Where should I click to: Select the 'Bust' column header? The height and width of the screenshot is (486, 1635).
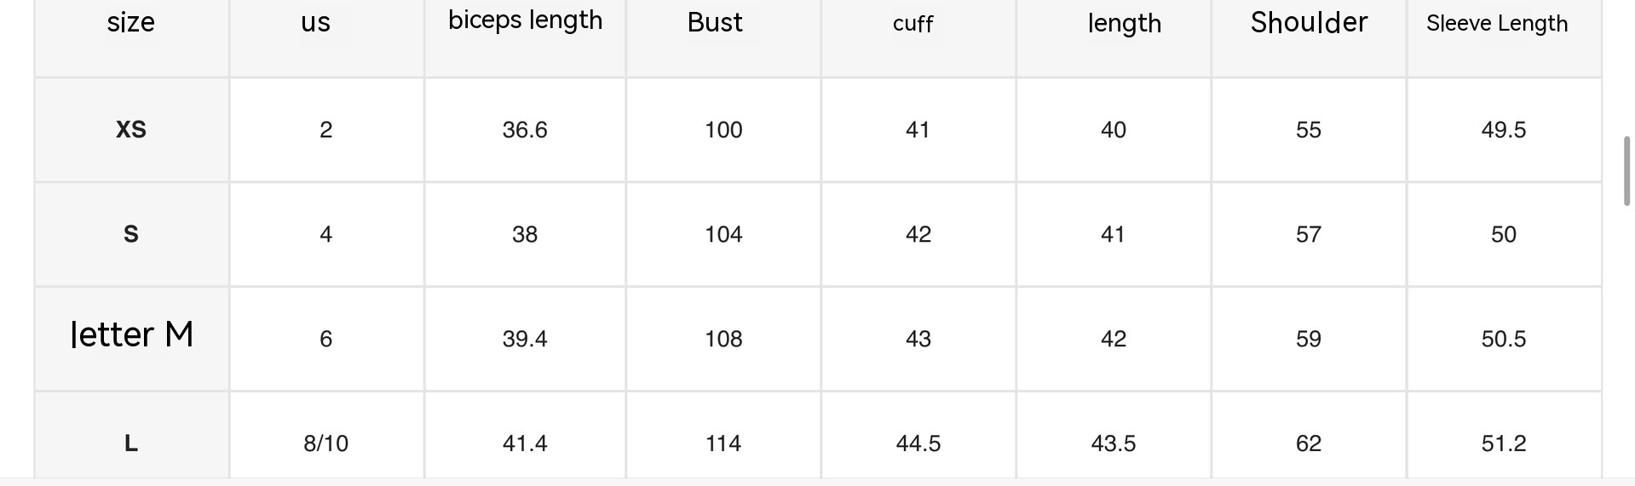(715, 23)
